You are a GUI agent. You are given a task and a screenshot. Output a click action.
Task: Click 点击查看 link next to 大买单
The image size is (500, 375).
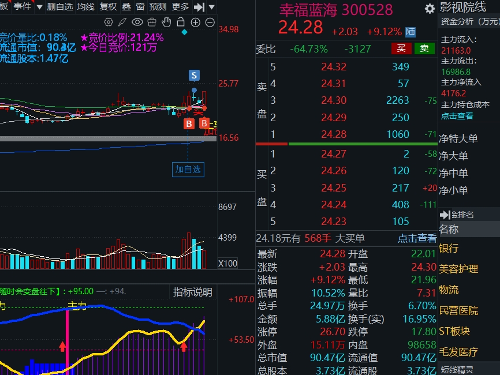point(417,238)
